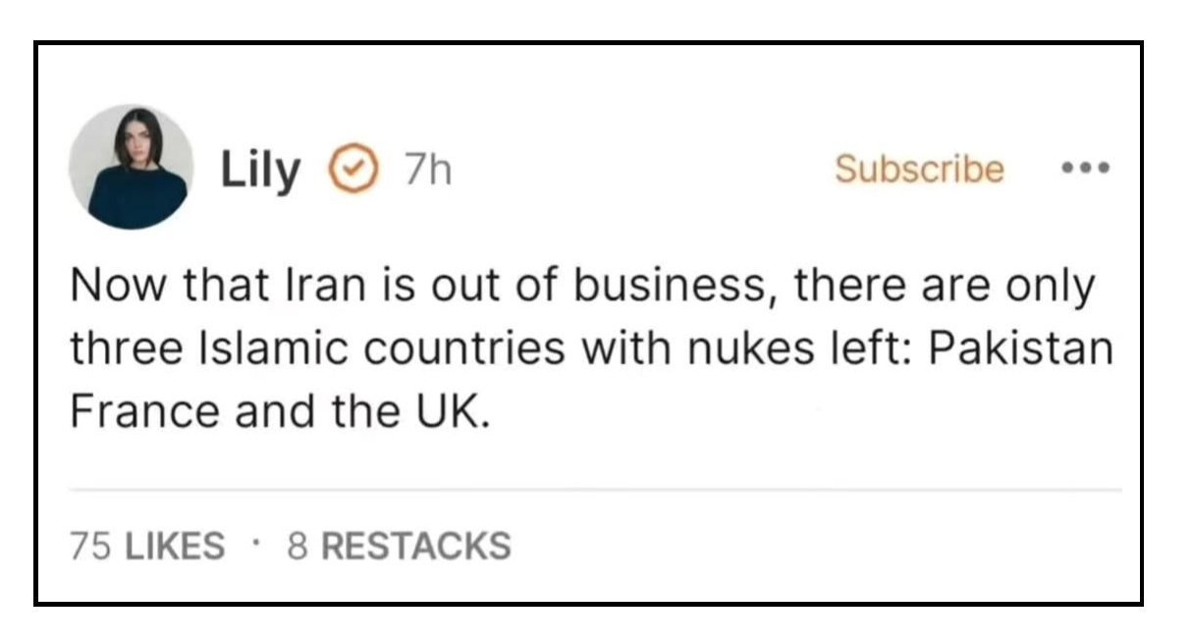Click the 7h post timestamp
Image resolution: width=1192 pixels, height=644 pixels.
(427, 172)
